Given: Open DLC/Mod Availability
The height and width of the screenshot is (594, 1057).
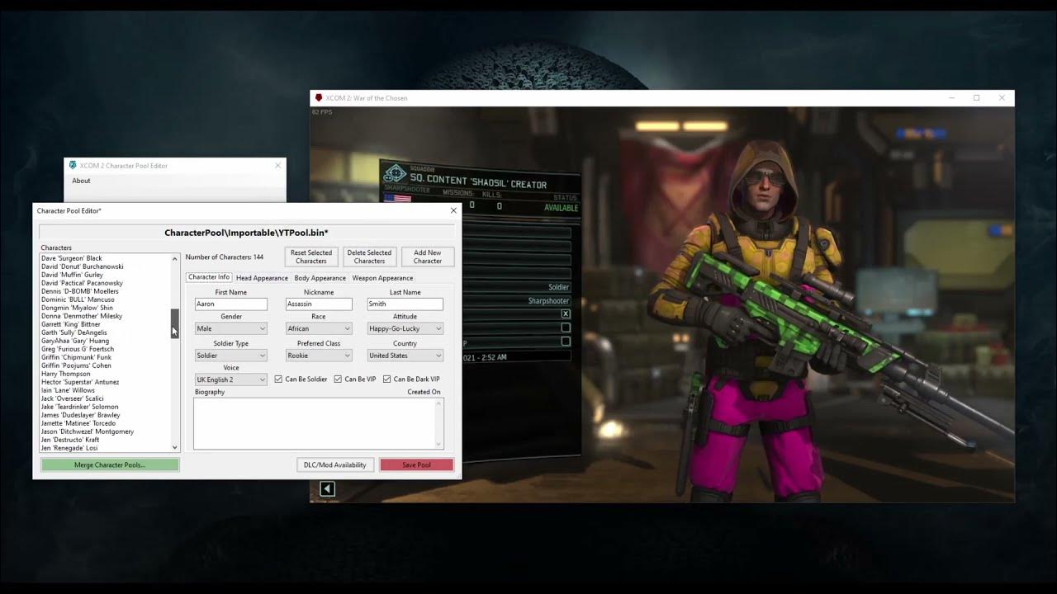Looking at the screenshot, I should click(335, 464).
